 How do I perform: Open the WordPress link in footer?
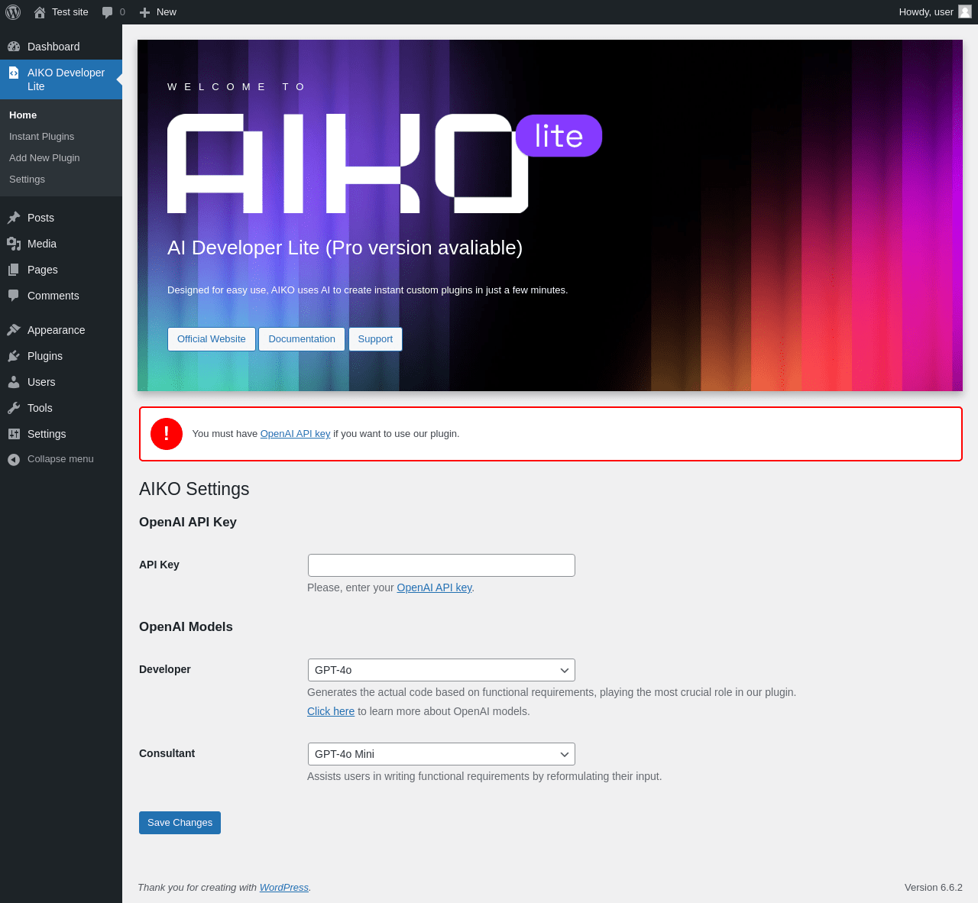(x=283, y=887)
